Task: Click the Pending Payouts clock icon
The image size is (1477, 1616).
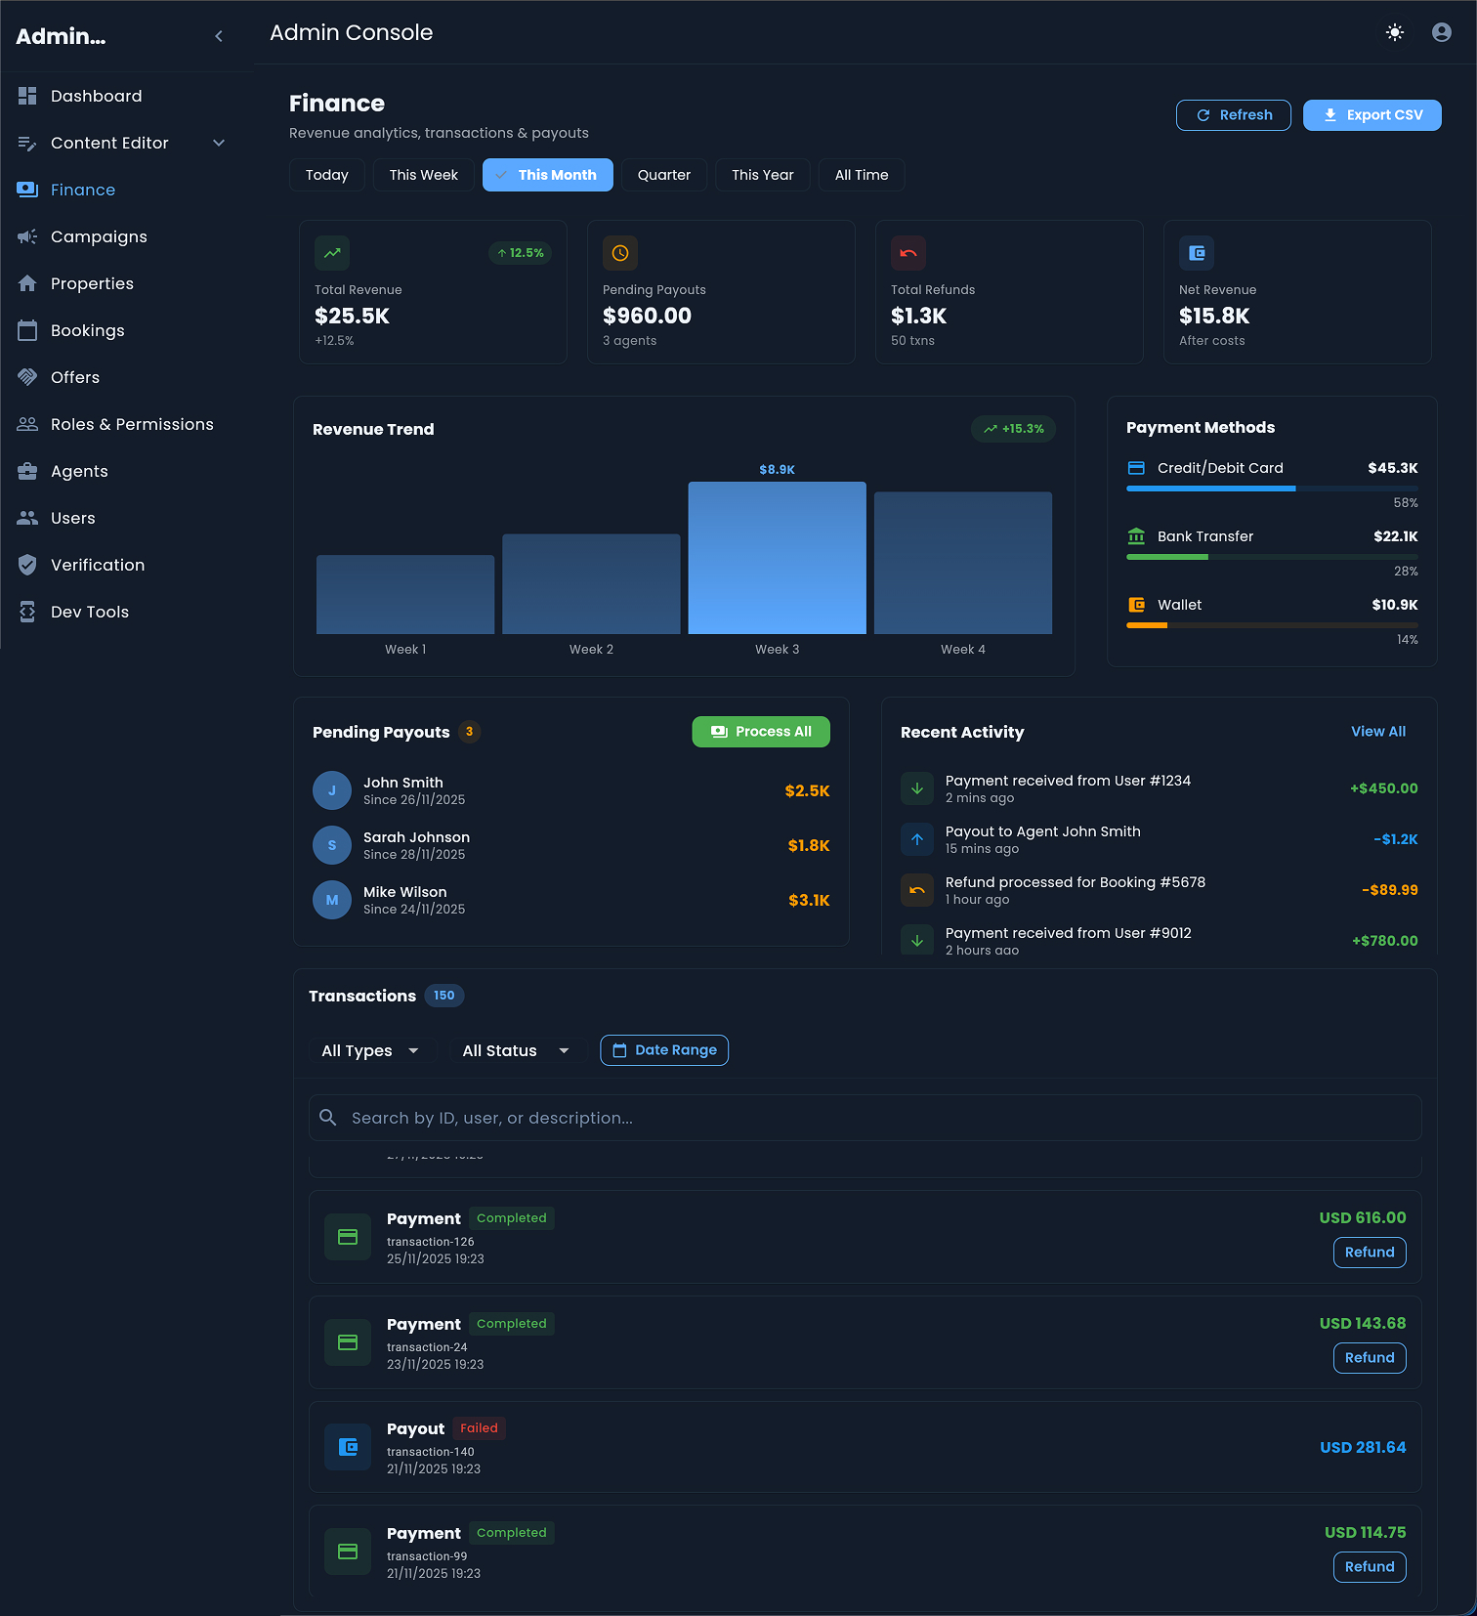Action: tap(620, 253)
